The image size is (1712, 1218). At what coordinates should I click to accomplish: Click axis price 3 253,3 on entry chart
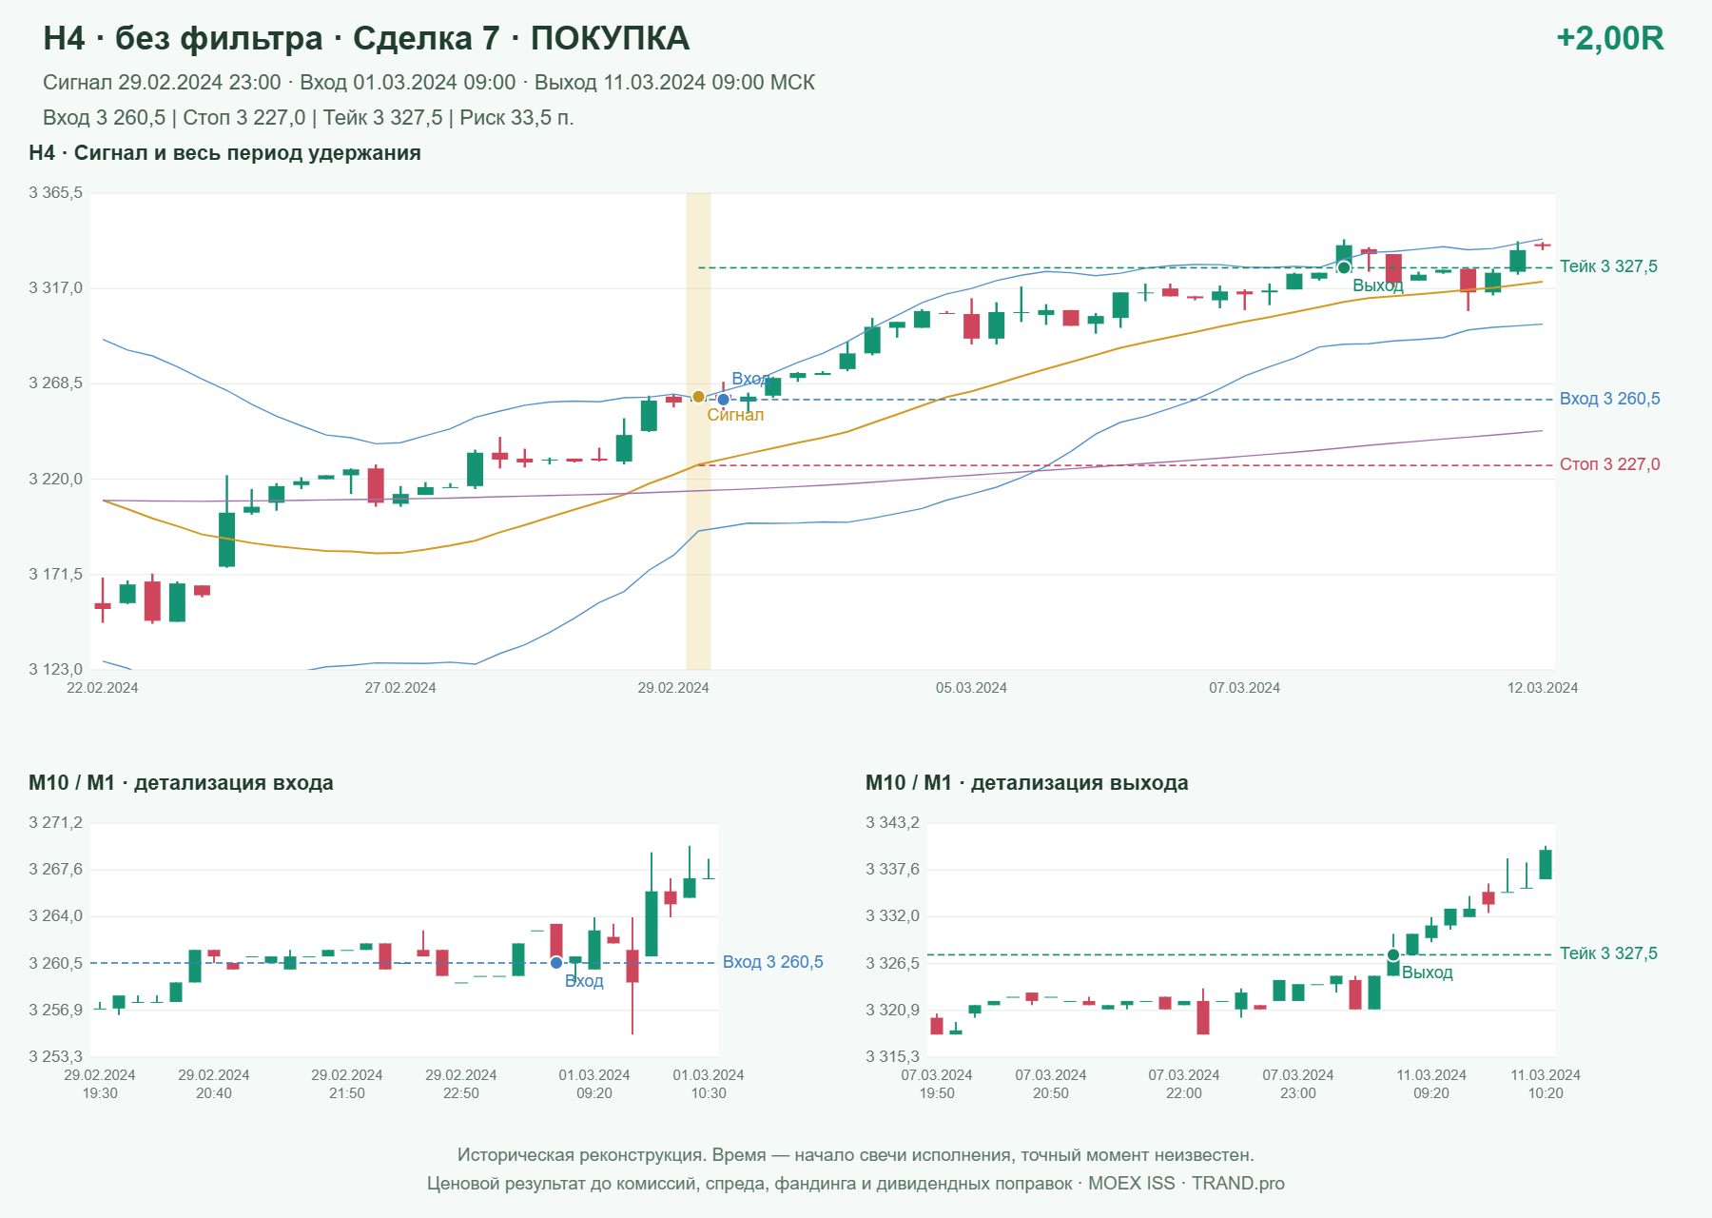coord(56,1056)
